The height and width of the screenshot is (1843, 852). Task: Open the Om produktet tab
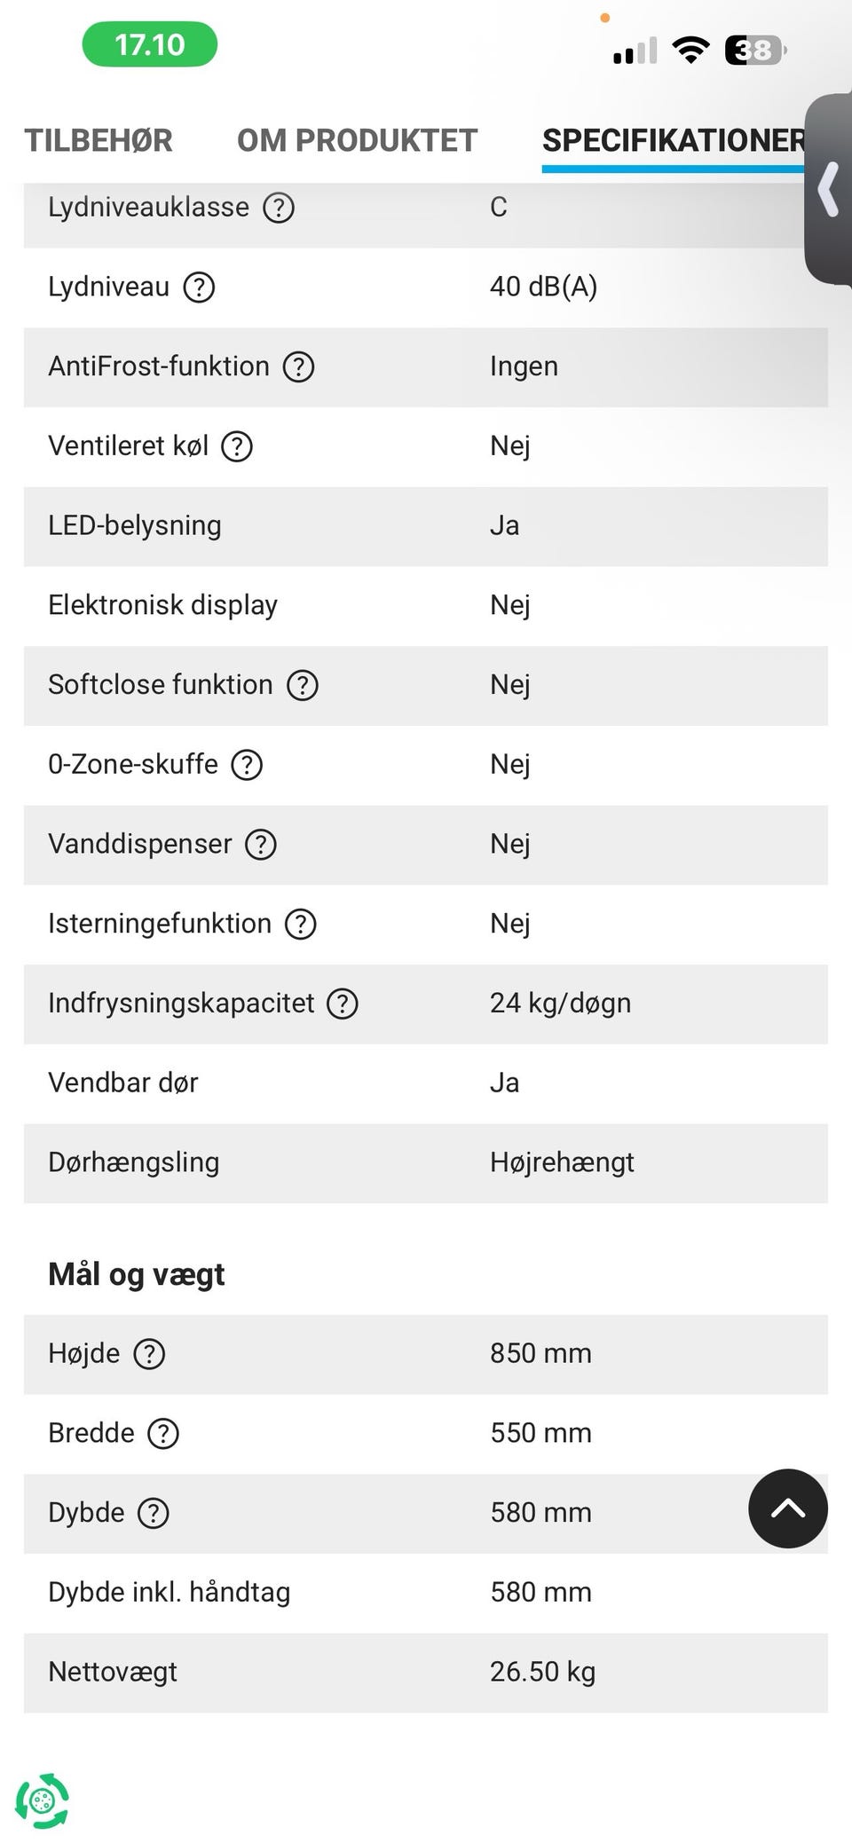coord(357,140)
